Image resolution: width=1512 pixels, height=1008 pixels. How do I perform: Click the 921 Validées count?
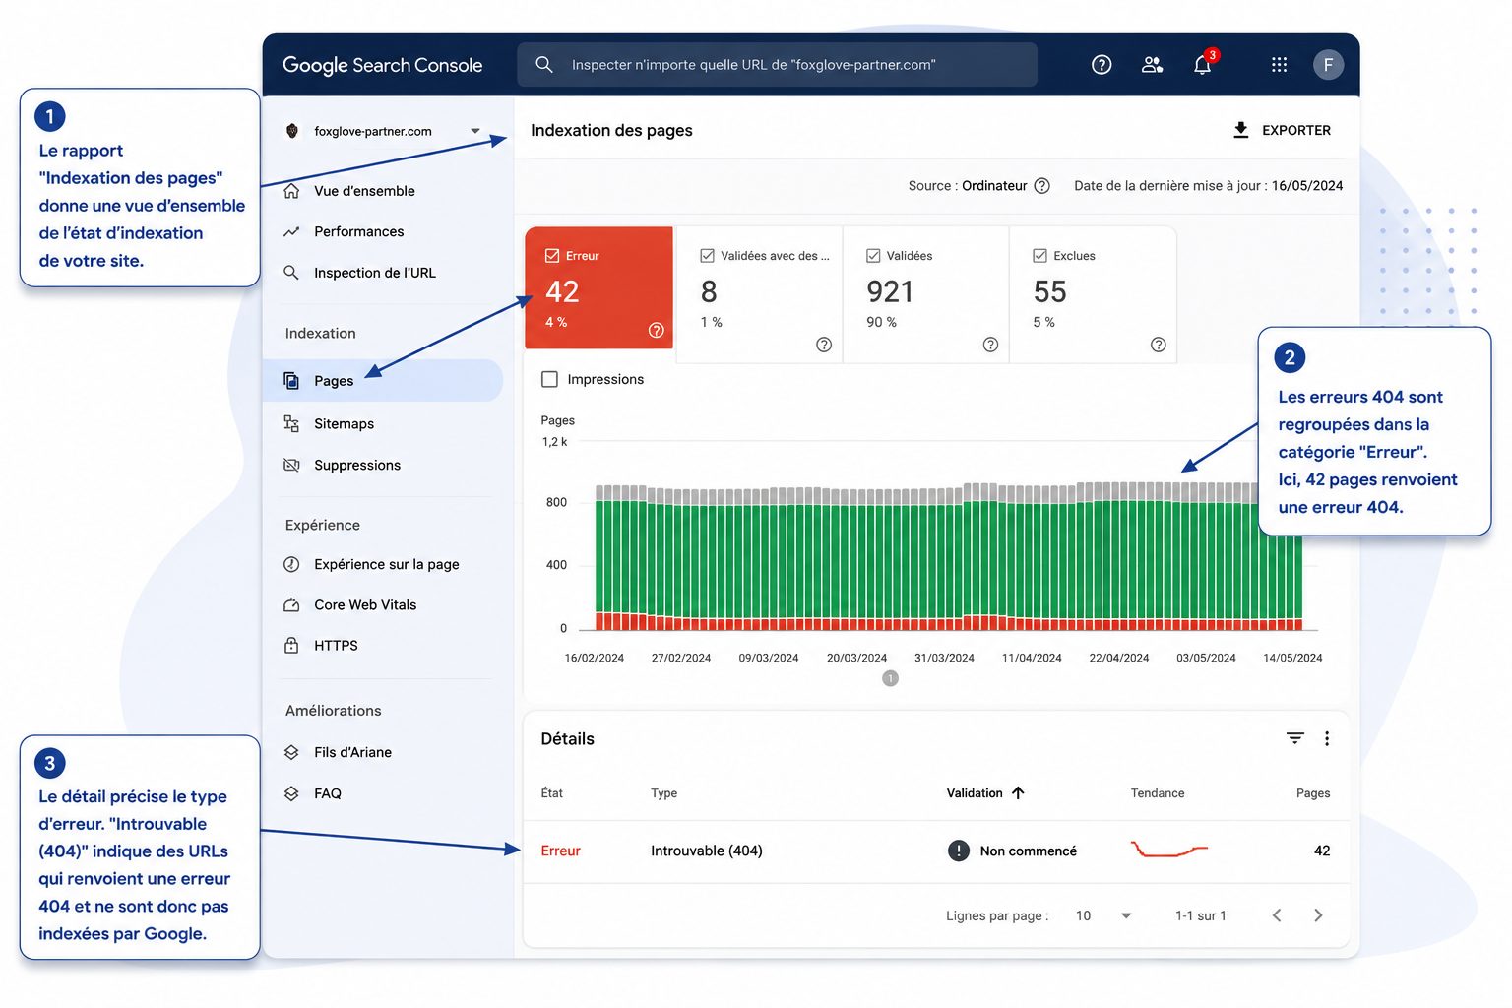click(890, 291)
